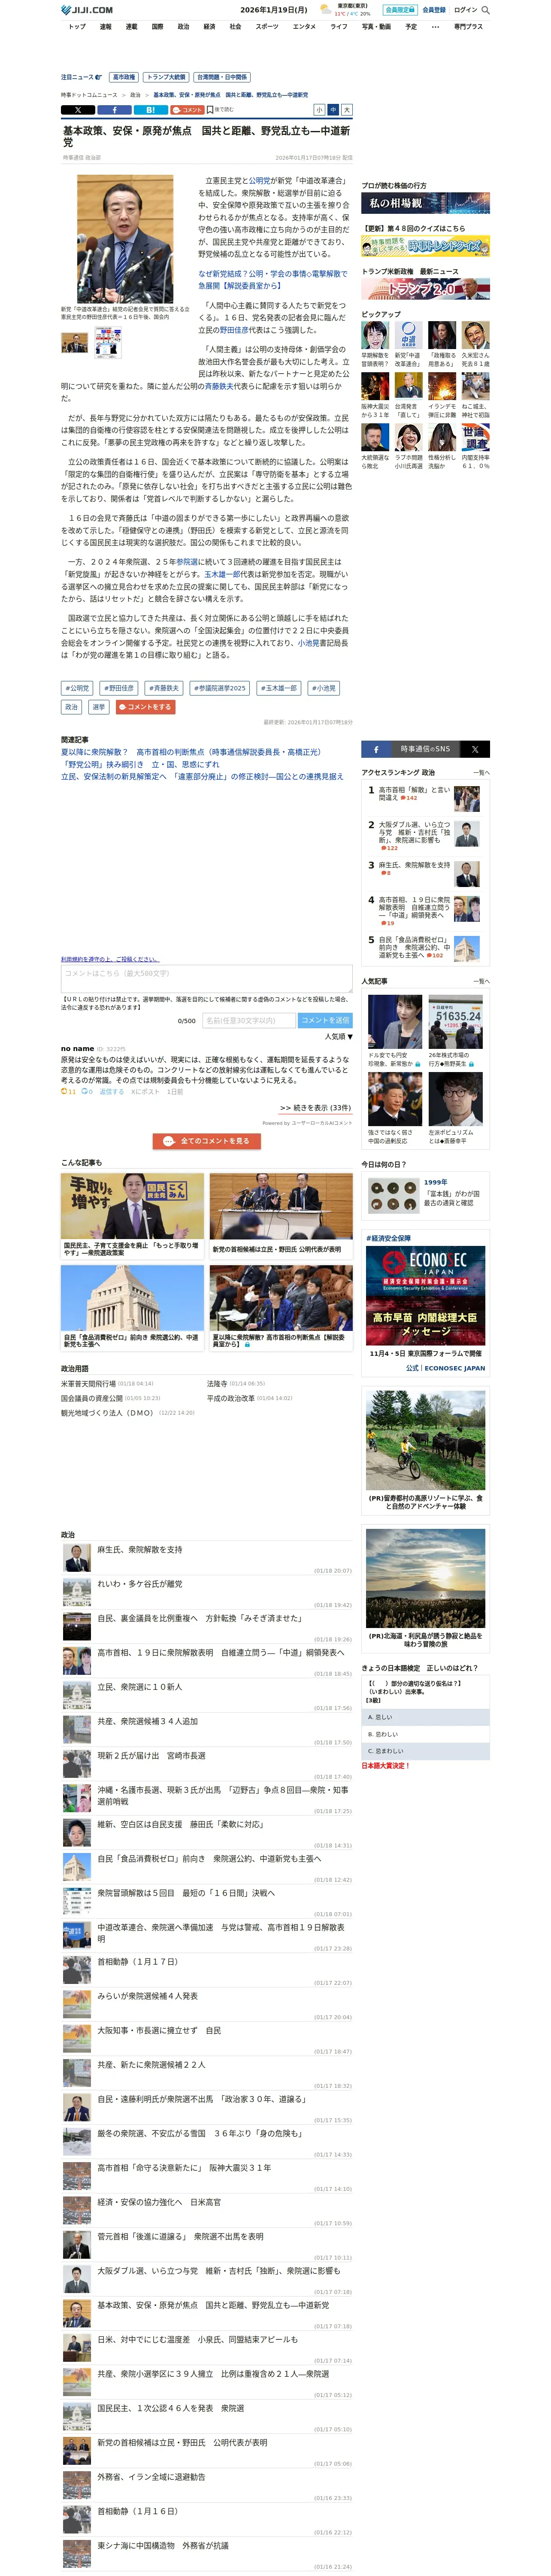Click the name input field beside the send button

click(249, 1020)
